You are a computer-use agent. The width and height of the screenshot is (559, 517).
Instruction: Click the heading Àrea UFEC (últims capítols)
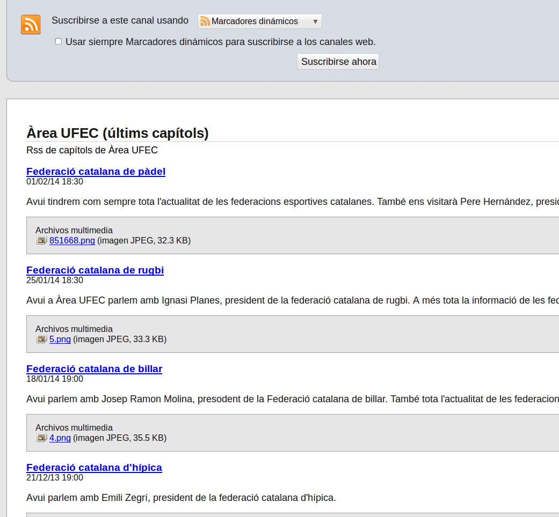118,133
